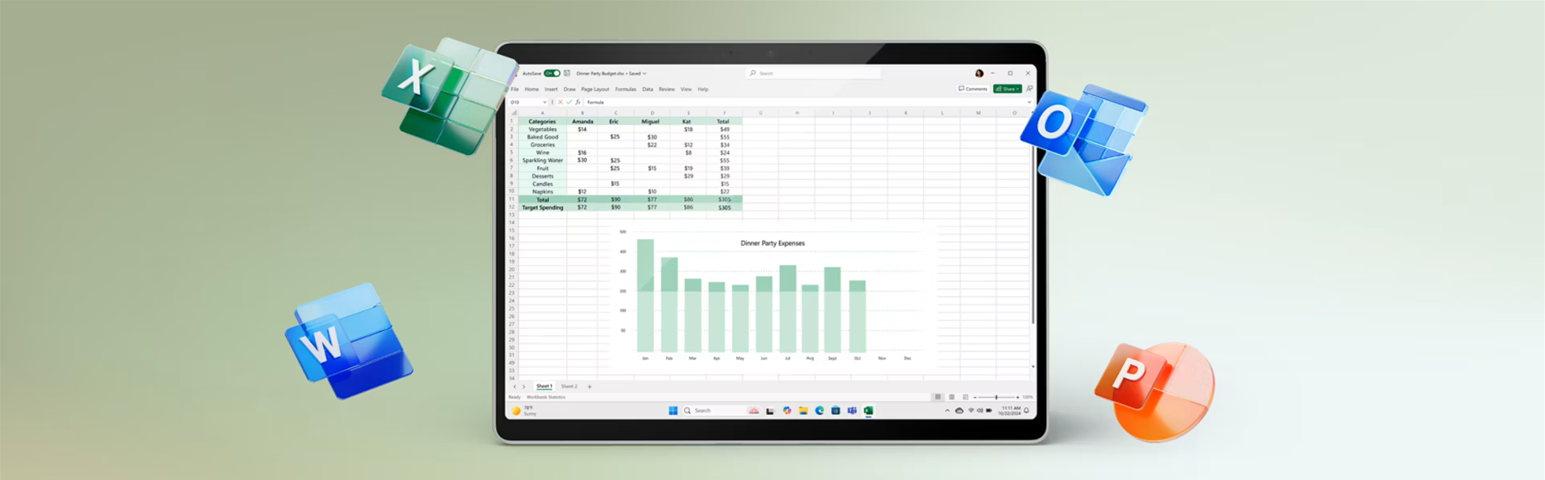Click the zoom slider in status bar
This screenshot has height=480, width=1545.
pyautogui.click(x=996, y=397)
